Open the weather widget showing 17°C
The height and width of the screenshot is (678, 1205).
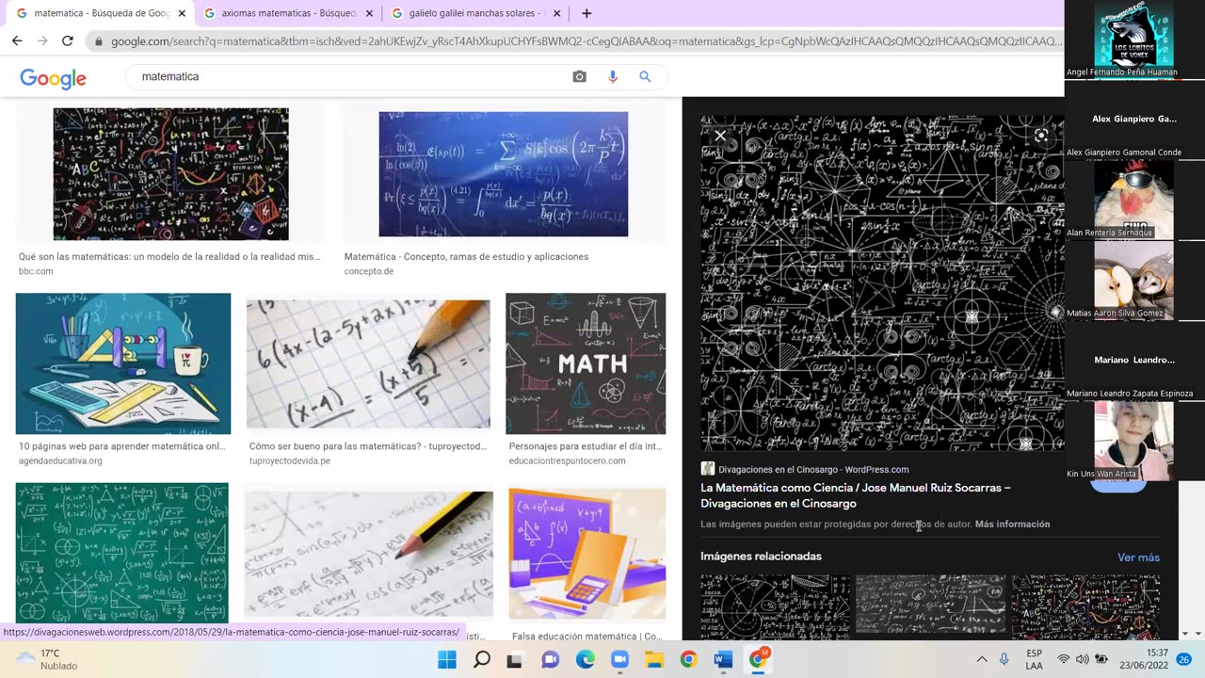pos(47,659)
